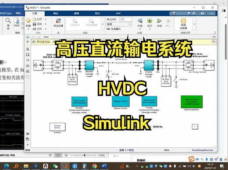Expand the Print dropdown arrow
The image size is (228, 170).
click(46, 29)
